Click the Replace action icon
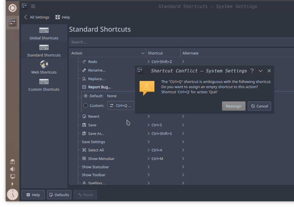Image resolution: width=294 pixels, height=207 pixels. [x=84, y=79]
